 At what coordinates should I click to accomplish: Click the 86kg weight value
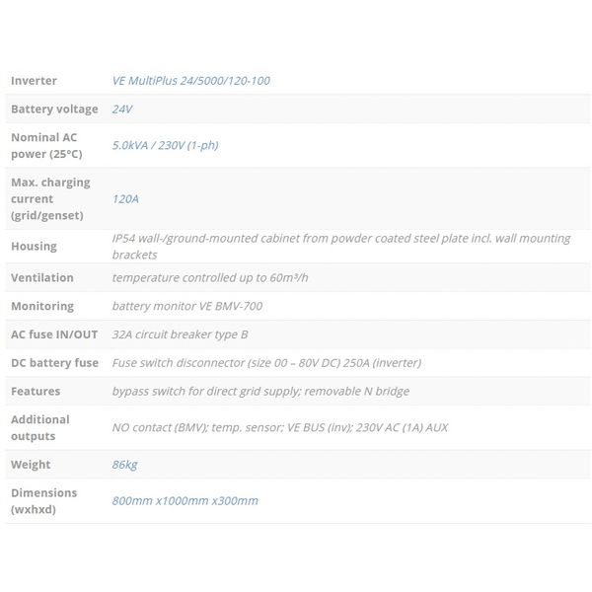coord(124,465)
